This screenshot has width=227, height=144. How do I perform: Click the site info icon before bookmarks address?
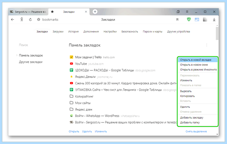click(x=39, y=20)
